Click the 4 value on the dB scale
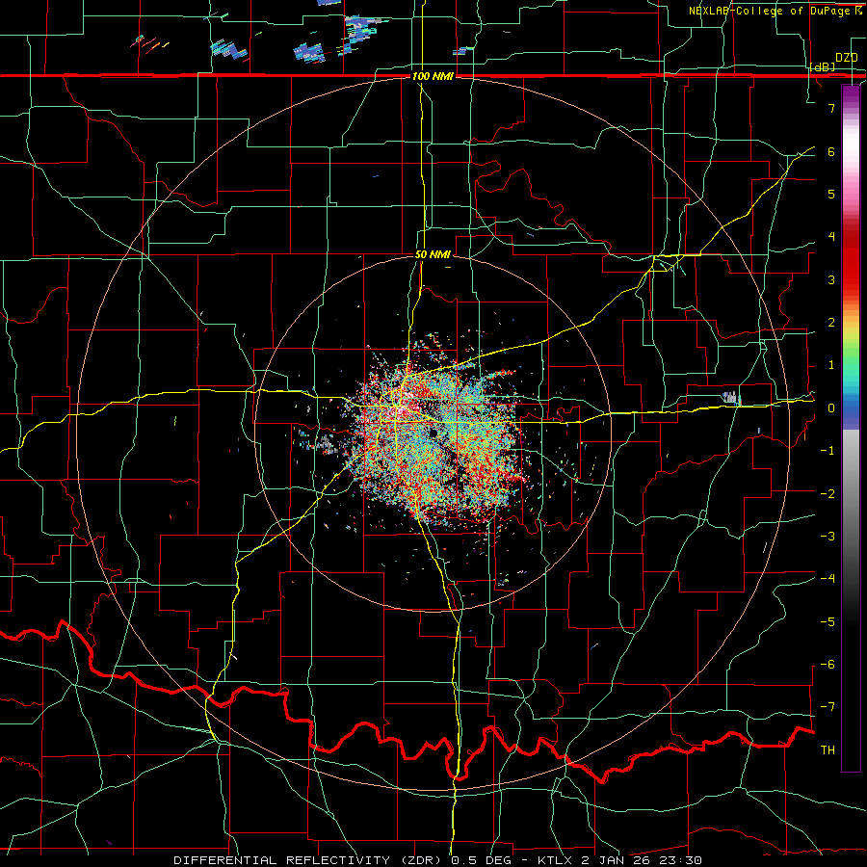This screenshot has height=867, width=867. (x=831, y=237)
